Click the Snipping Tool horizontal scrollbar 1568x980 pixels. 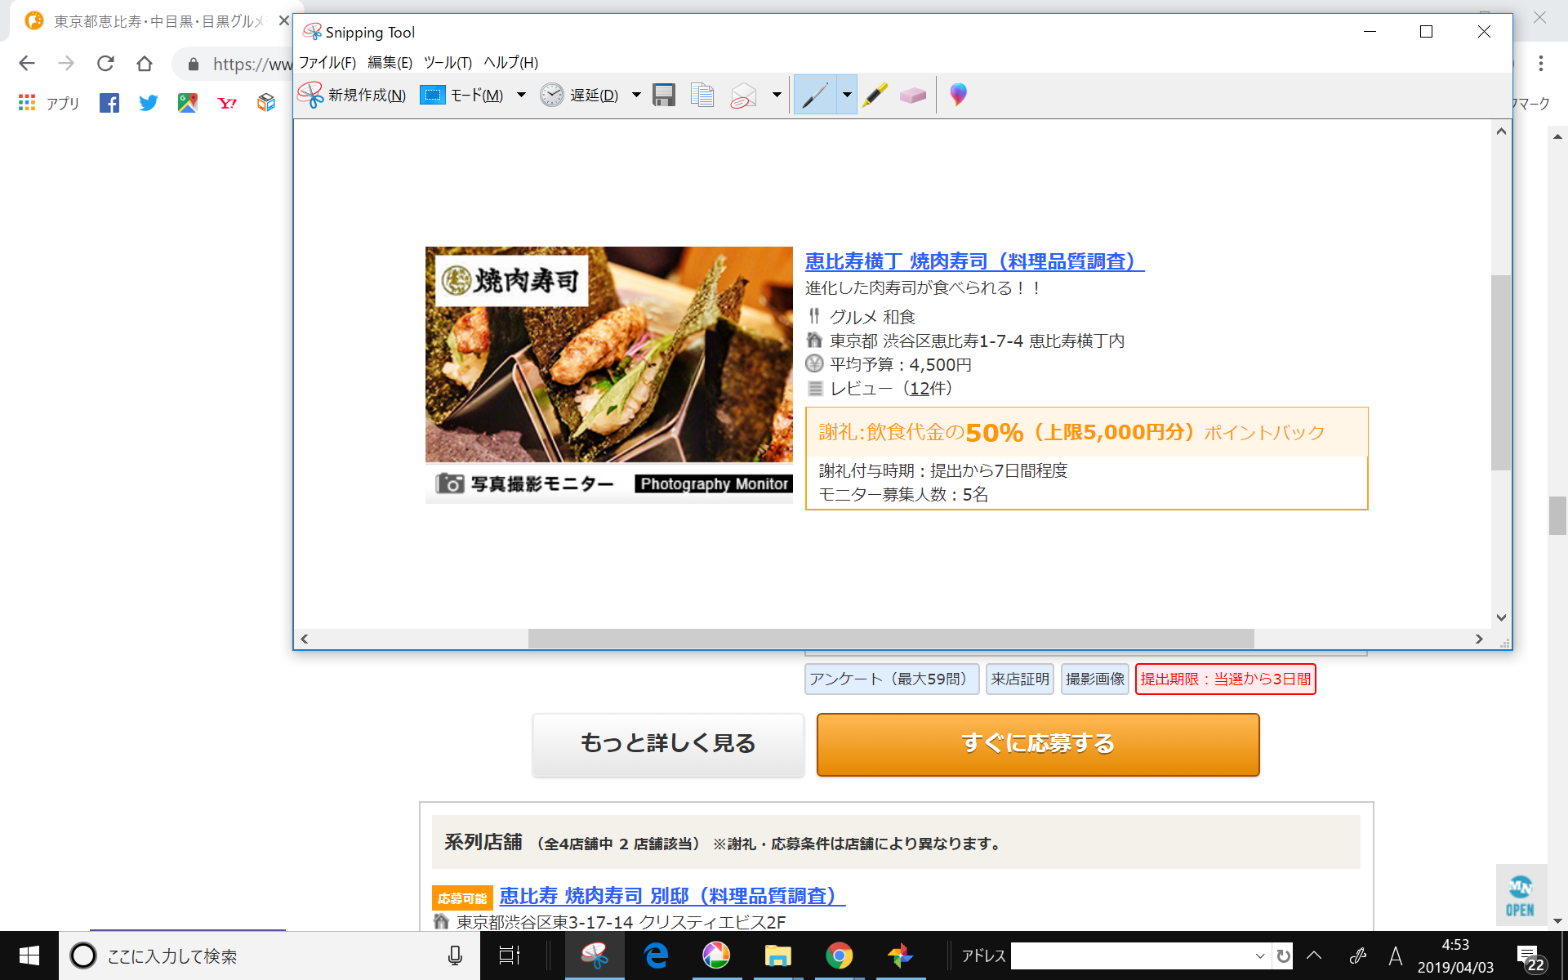(x=890, y=639)
